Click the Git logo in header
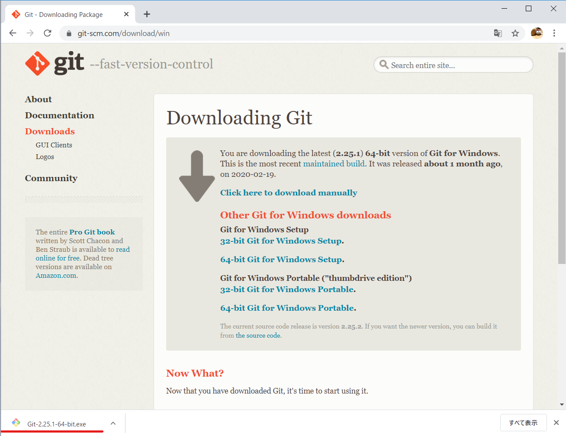The image size is (566, 436). pos(55,63)
